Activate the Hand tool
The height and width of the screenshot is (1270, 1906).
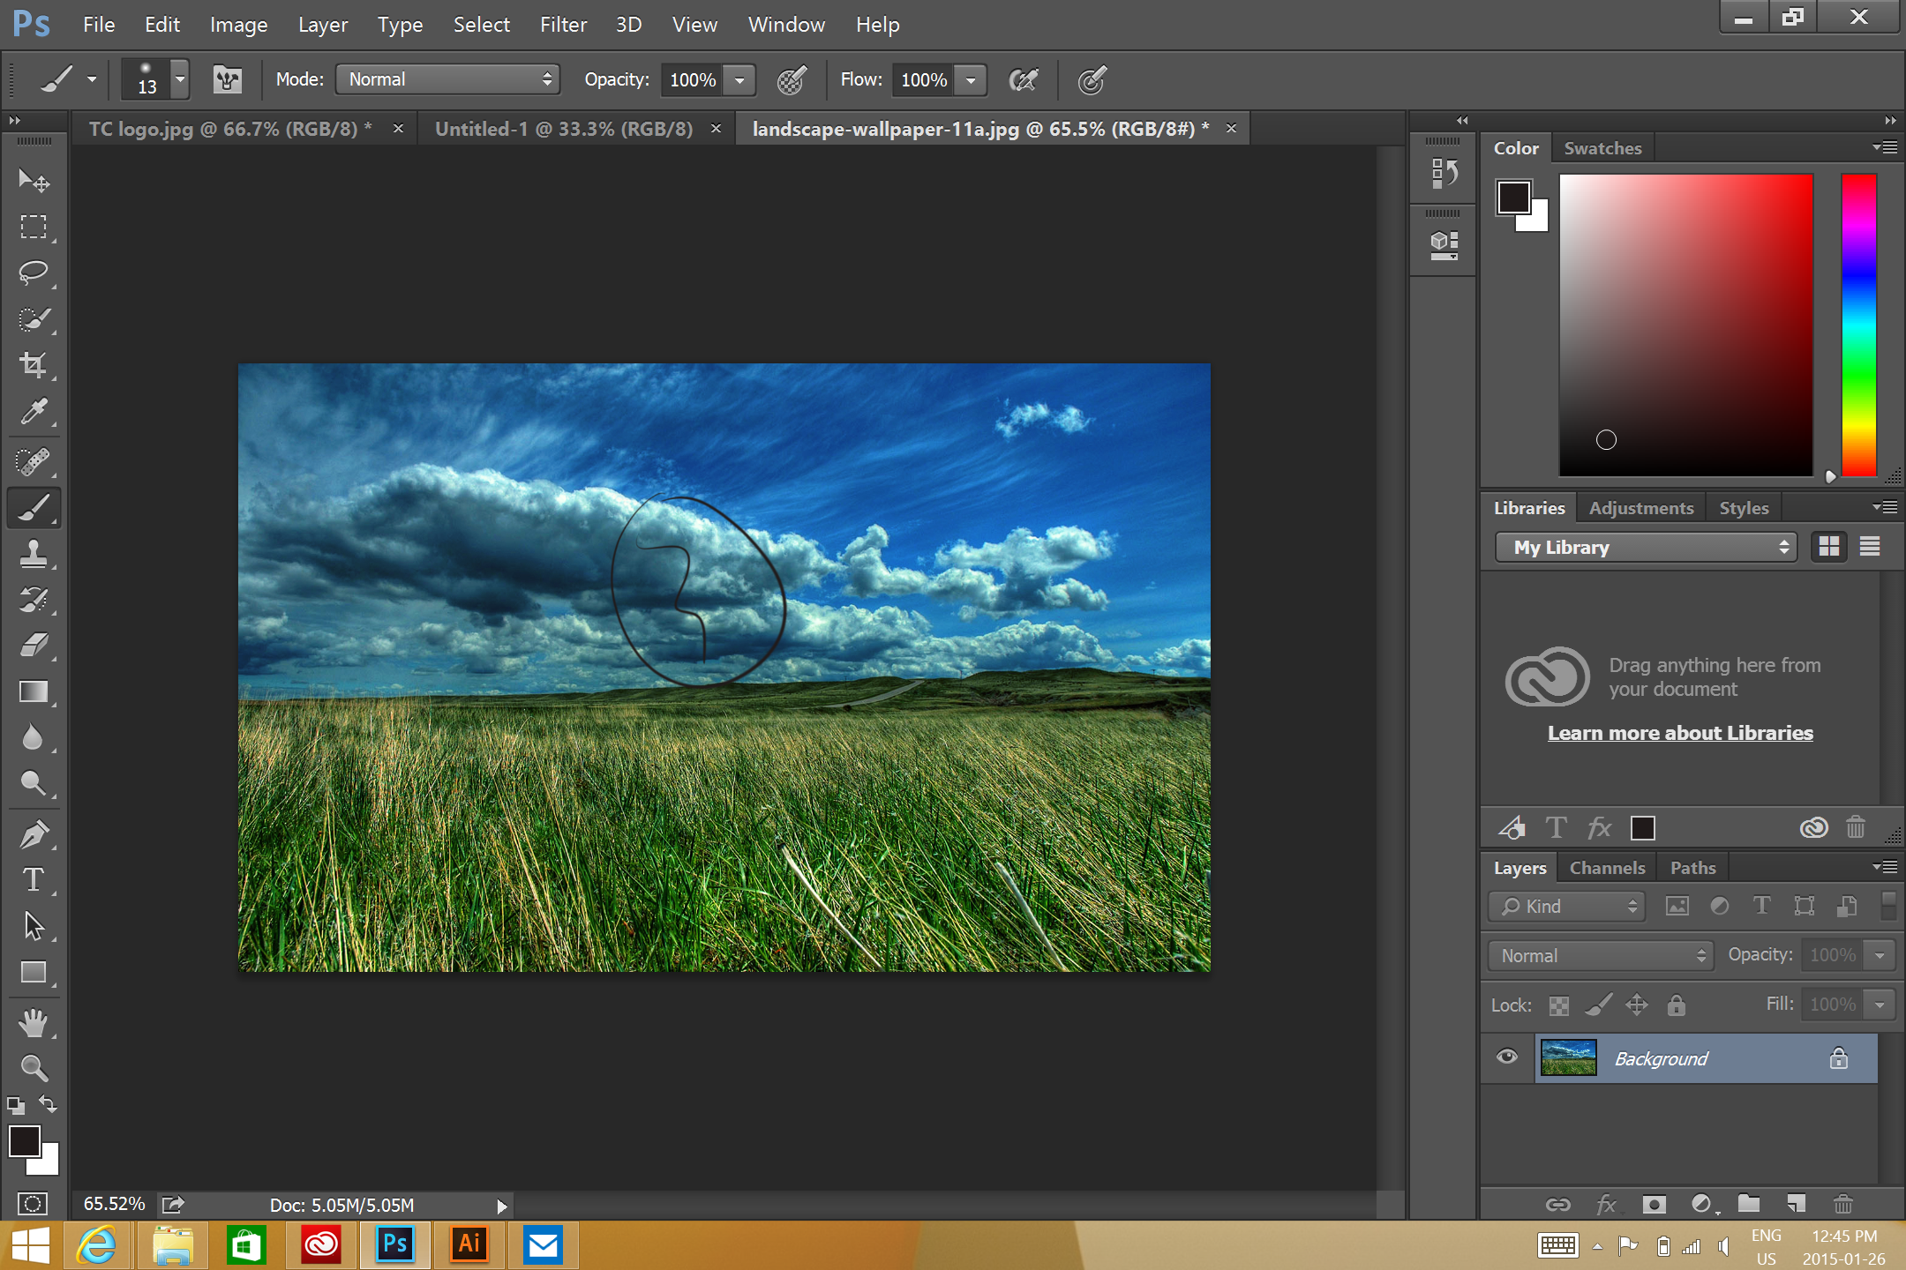(x=34, y=1023)
